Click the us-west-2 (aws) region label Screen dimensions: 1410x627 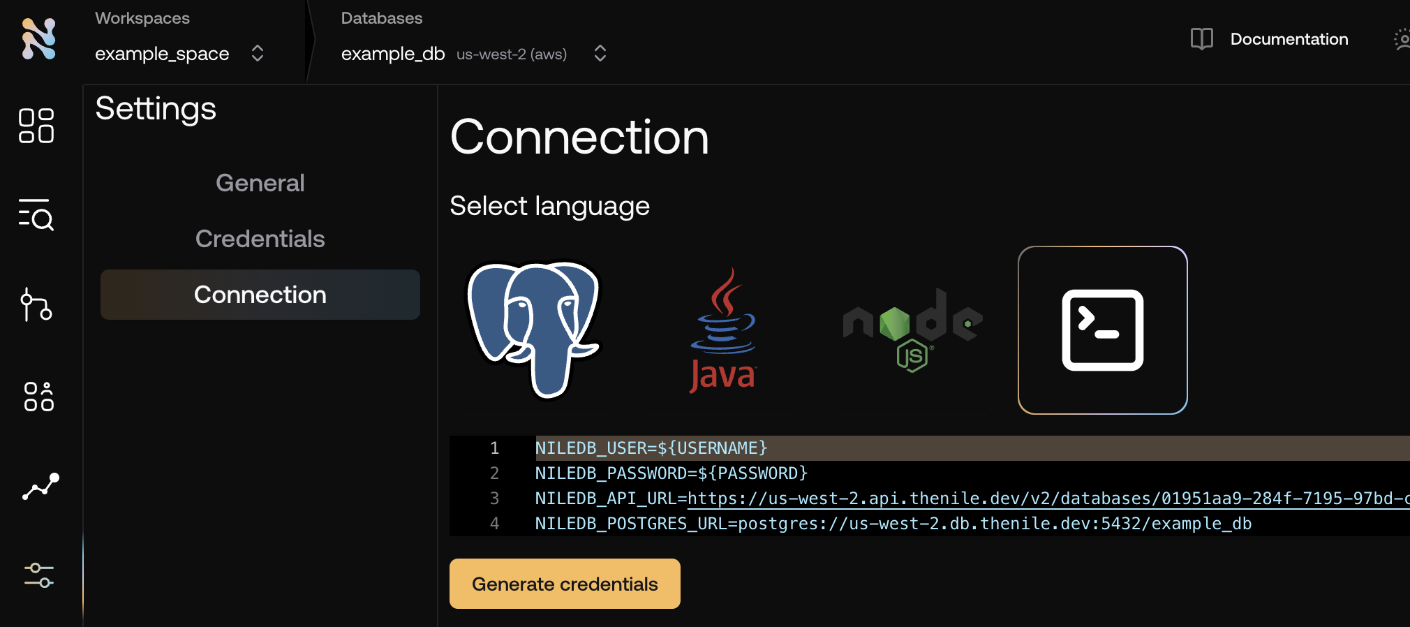tap(512, 54)
